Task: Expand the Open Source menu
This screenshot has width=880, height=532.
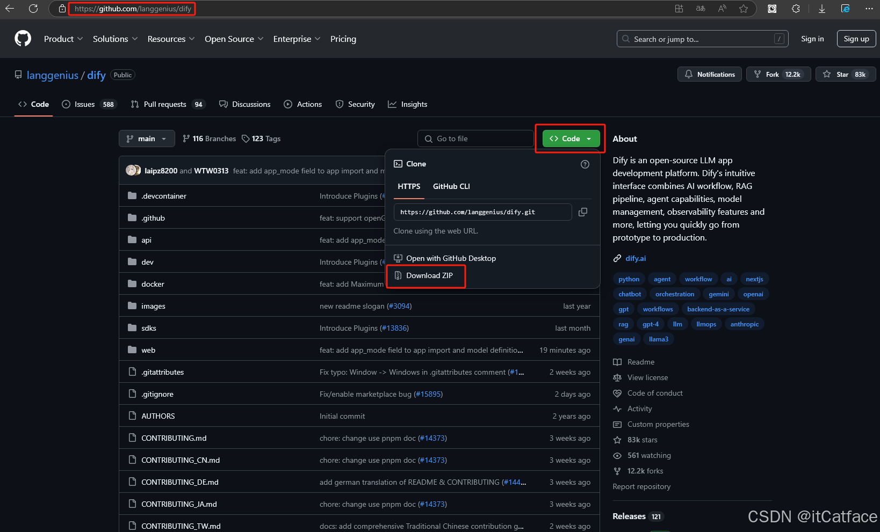Action: (x=234, y=39)
